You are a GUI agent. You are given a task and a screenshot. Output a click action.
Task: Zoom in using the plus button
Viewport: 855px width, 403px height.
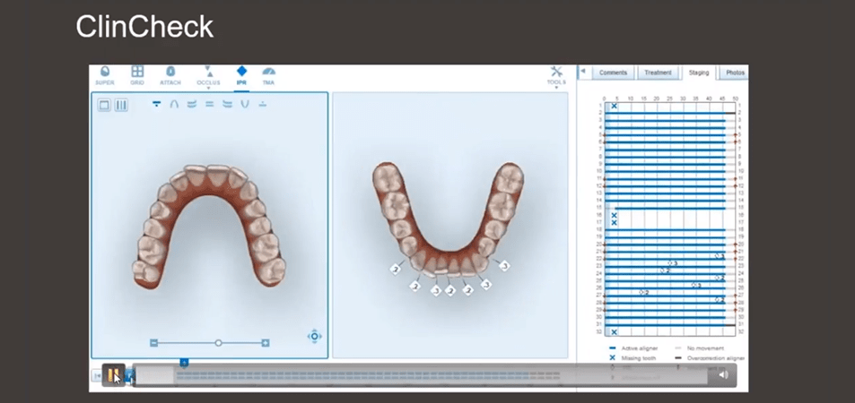(266, 343)
